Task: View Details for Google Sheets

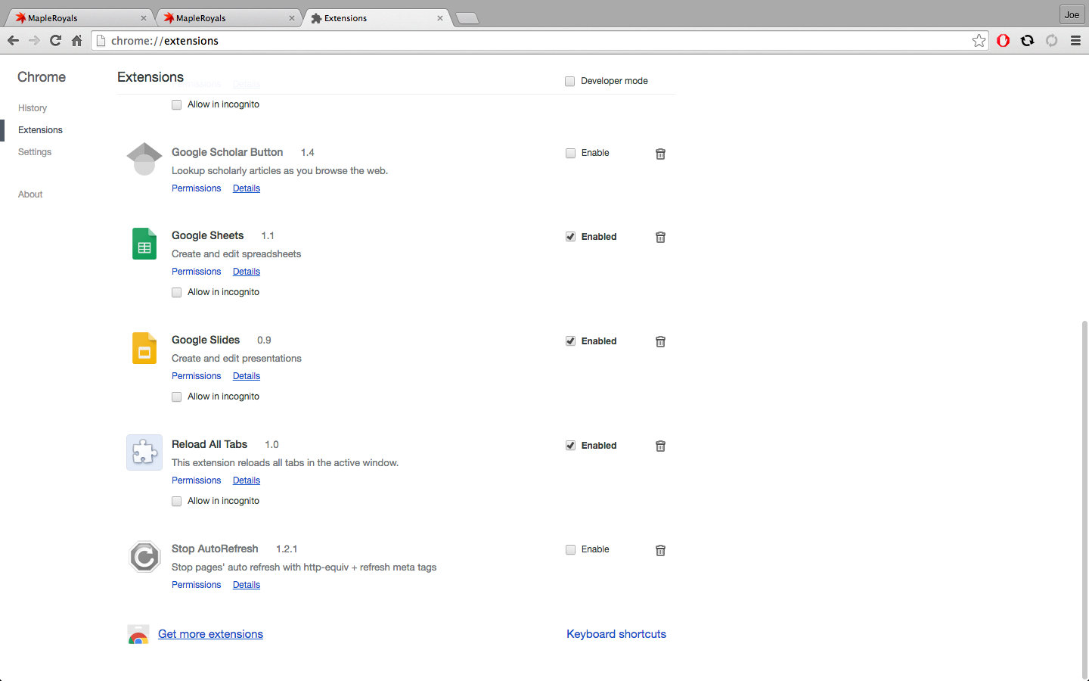Action: point(247,272)
